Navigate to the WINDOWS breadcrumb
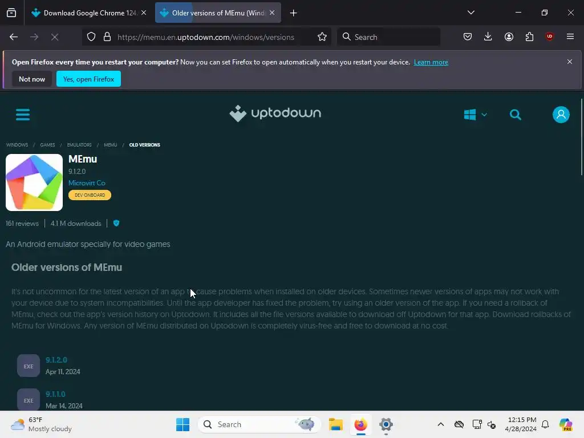This screenshot has height=438, width=584. (17, 145)
